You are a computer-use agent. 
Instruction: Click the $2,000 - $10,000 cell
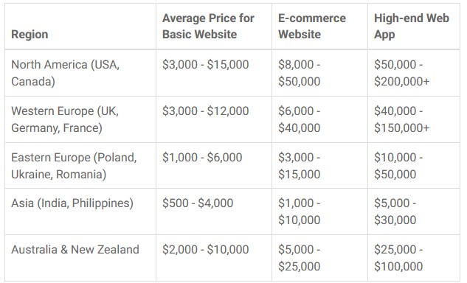pos(214,258)
